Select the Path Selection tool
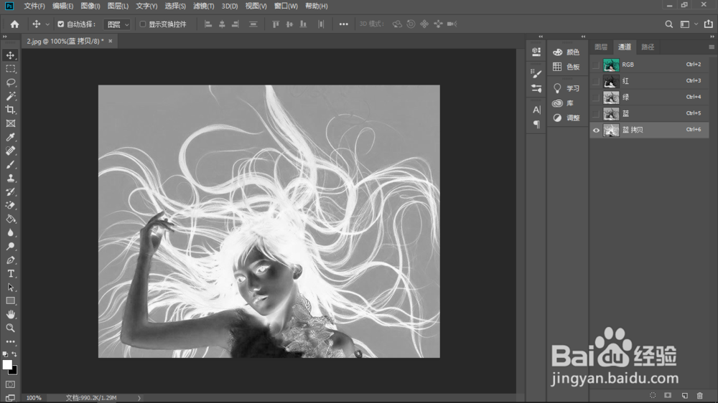The height and width of the screenshot is (403, 718). tap(11, 288)
